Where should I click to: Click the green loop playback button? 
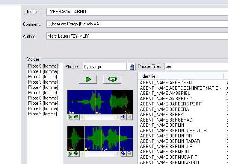[112, 79]
